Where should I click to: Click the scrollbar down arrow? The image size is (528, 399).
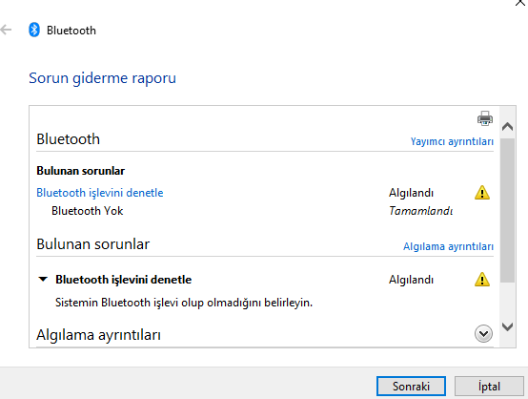click(x=507, y=326)
